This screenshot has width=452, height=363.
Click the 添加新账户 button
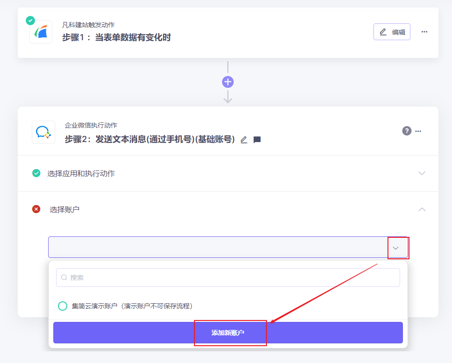point(228,333)
